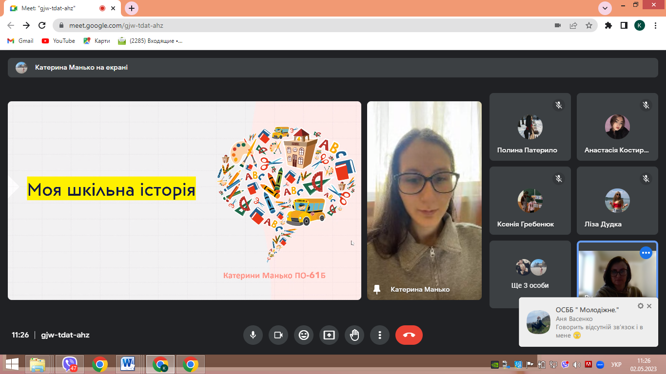Open Chrome side panel icon
666x374 pixels.
[x=624, y=25]
